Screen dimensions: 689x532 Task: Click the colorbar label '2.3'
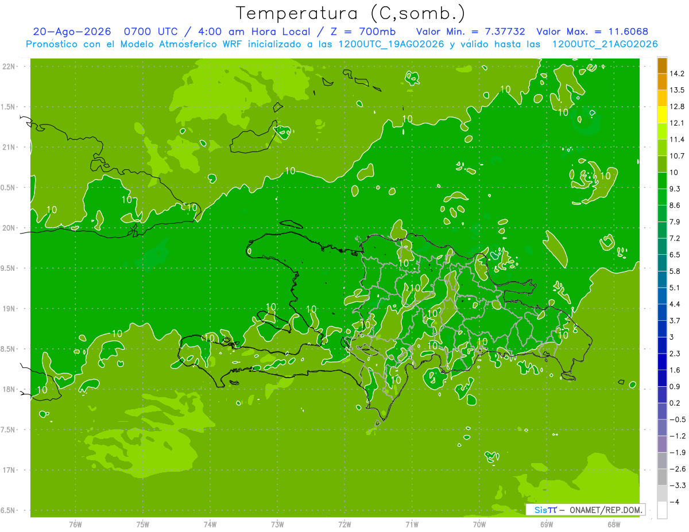point(676,354)
